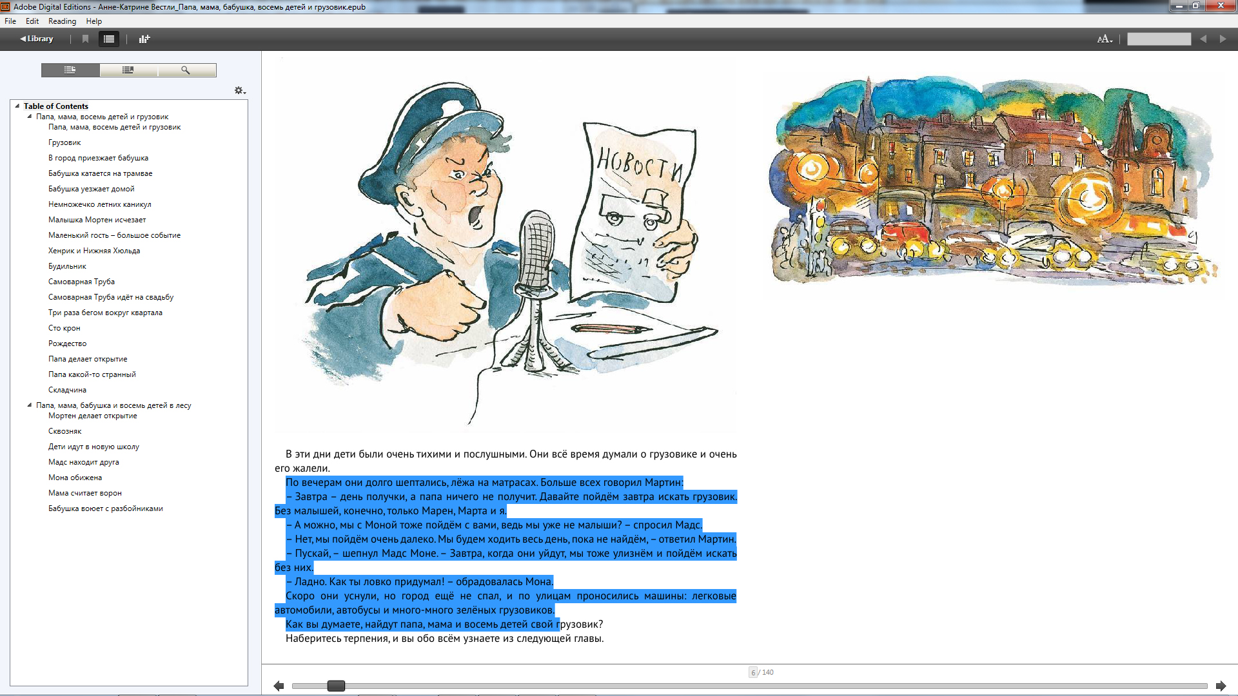Open the gear options dropdown in the panel
Screen dimensions: 1238x696
pyautogui.click(x=240, y=91)
